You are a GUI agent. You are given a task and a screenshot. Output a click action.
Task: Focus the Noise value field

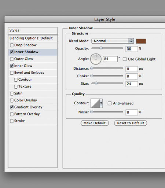coord(132,113)
